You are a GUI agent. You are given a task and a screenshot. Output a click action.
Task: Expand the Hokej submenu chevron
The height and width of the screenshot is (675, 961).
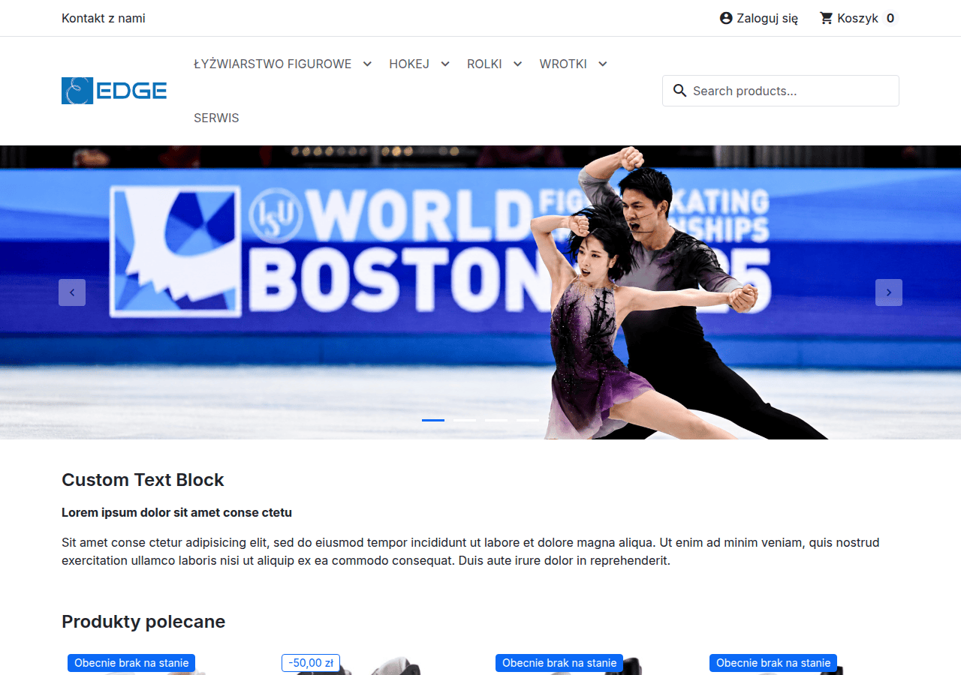pyautogui.click(x=445, y=64)
